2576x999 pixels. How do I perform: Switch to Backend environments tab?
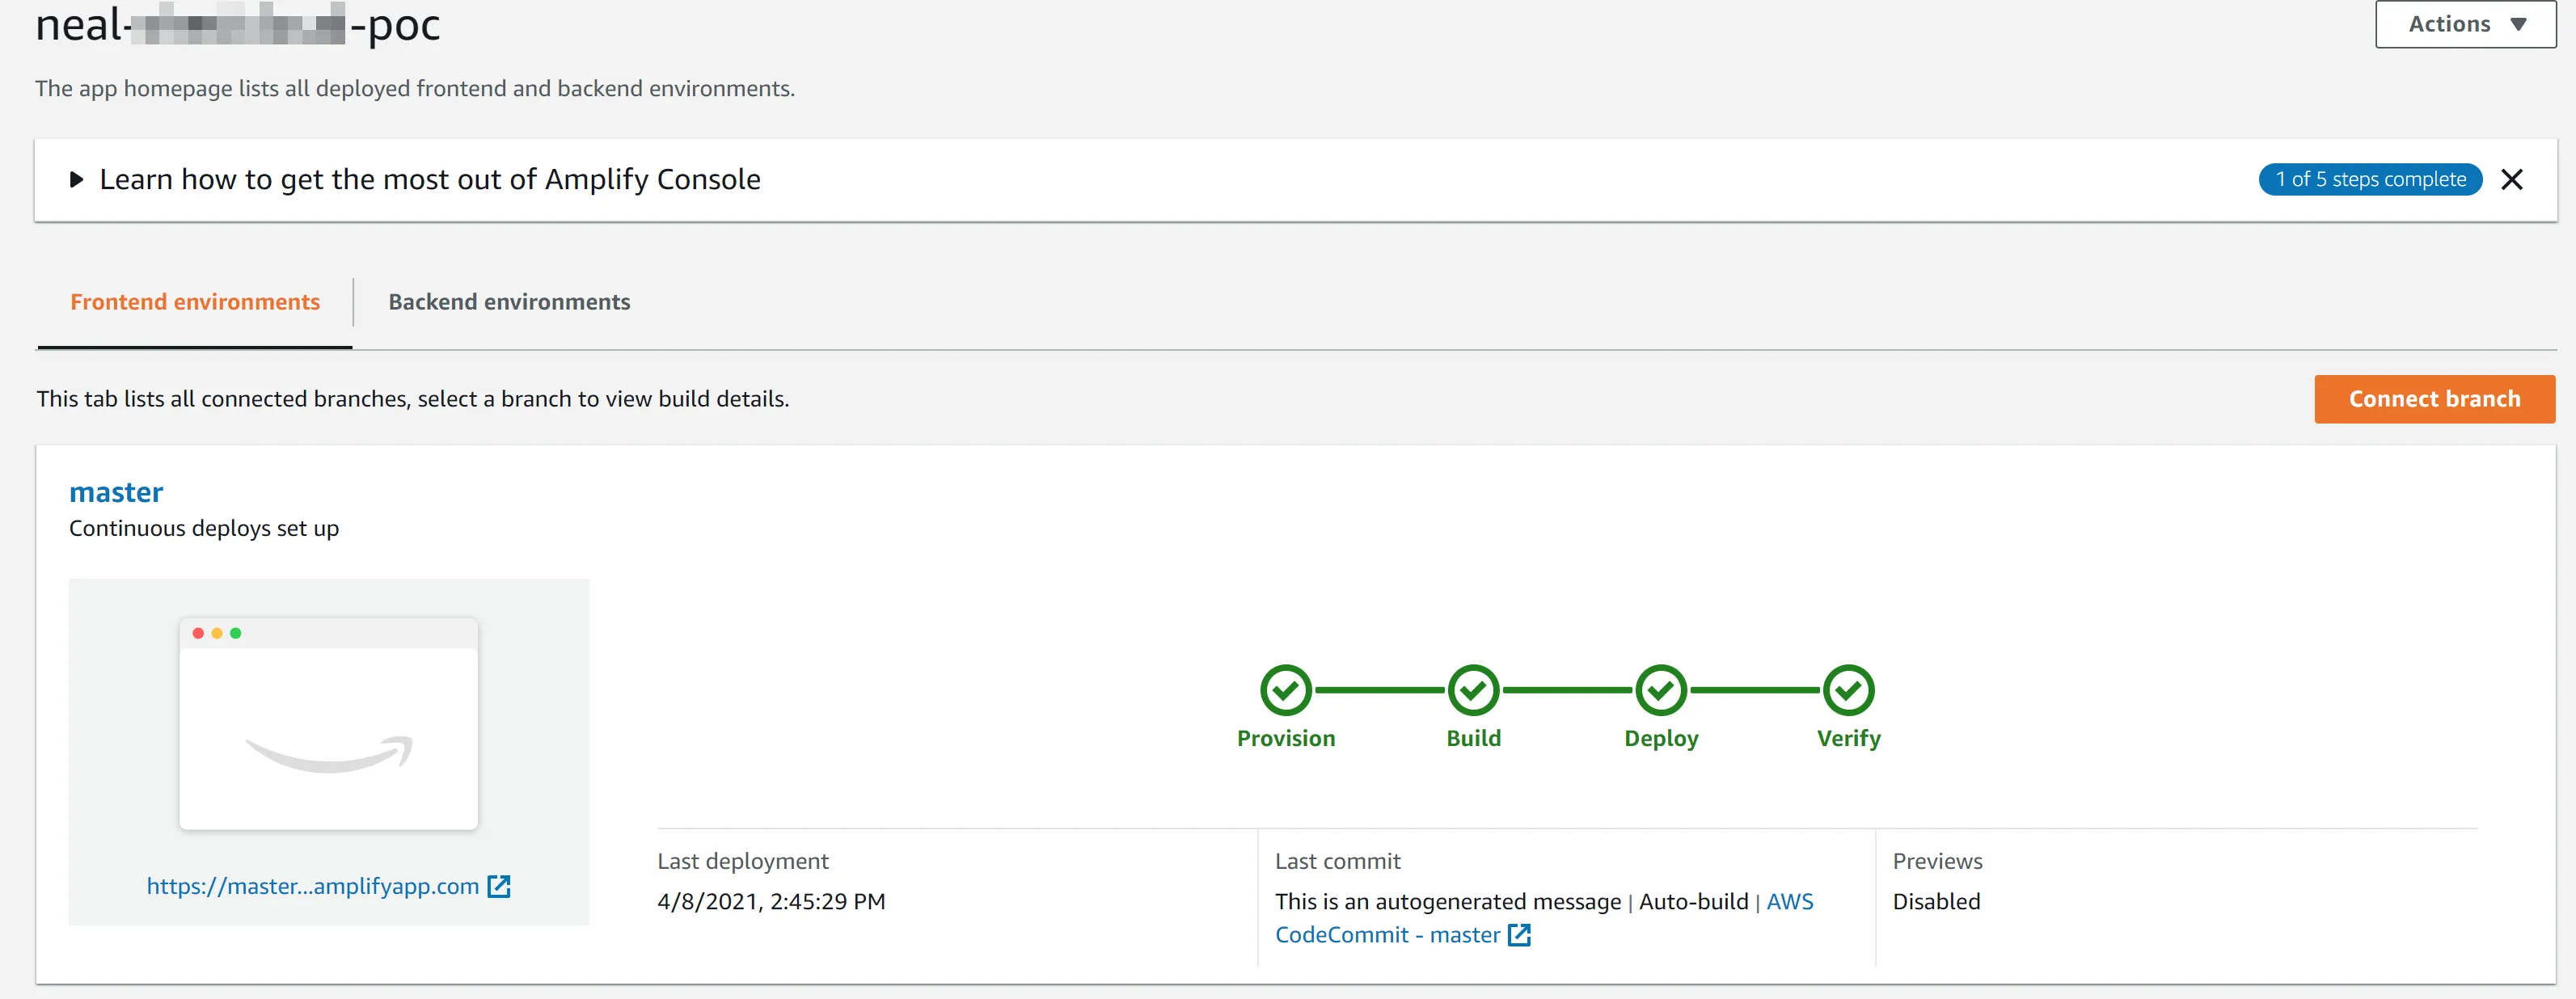coord(509,302)
